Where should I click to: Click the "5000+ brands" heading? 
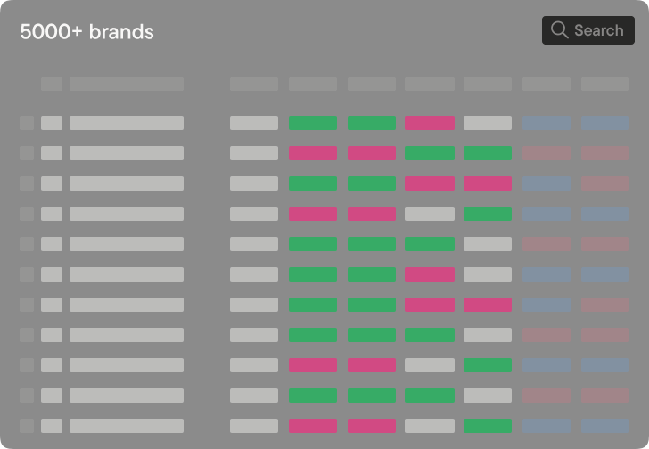click(87, 32)
